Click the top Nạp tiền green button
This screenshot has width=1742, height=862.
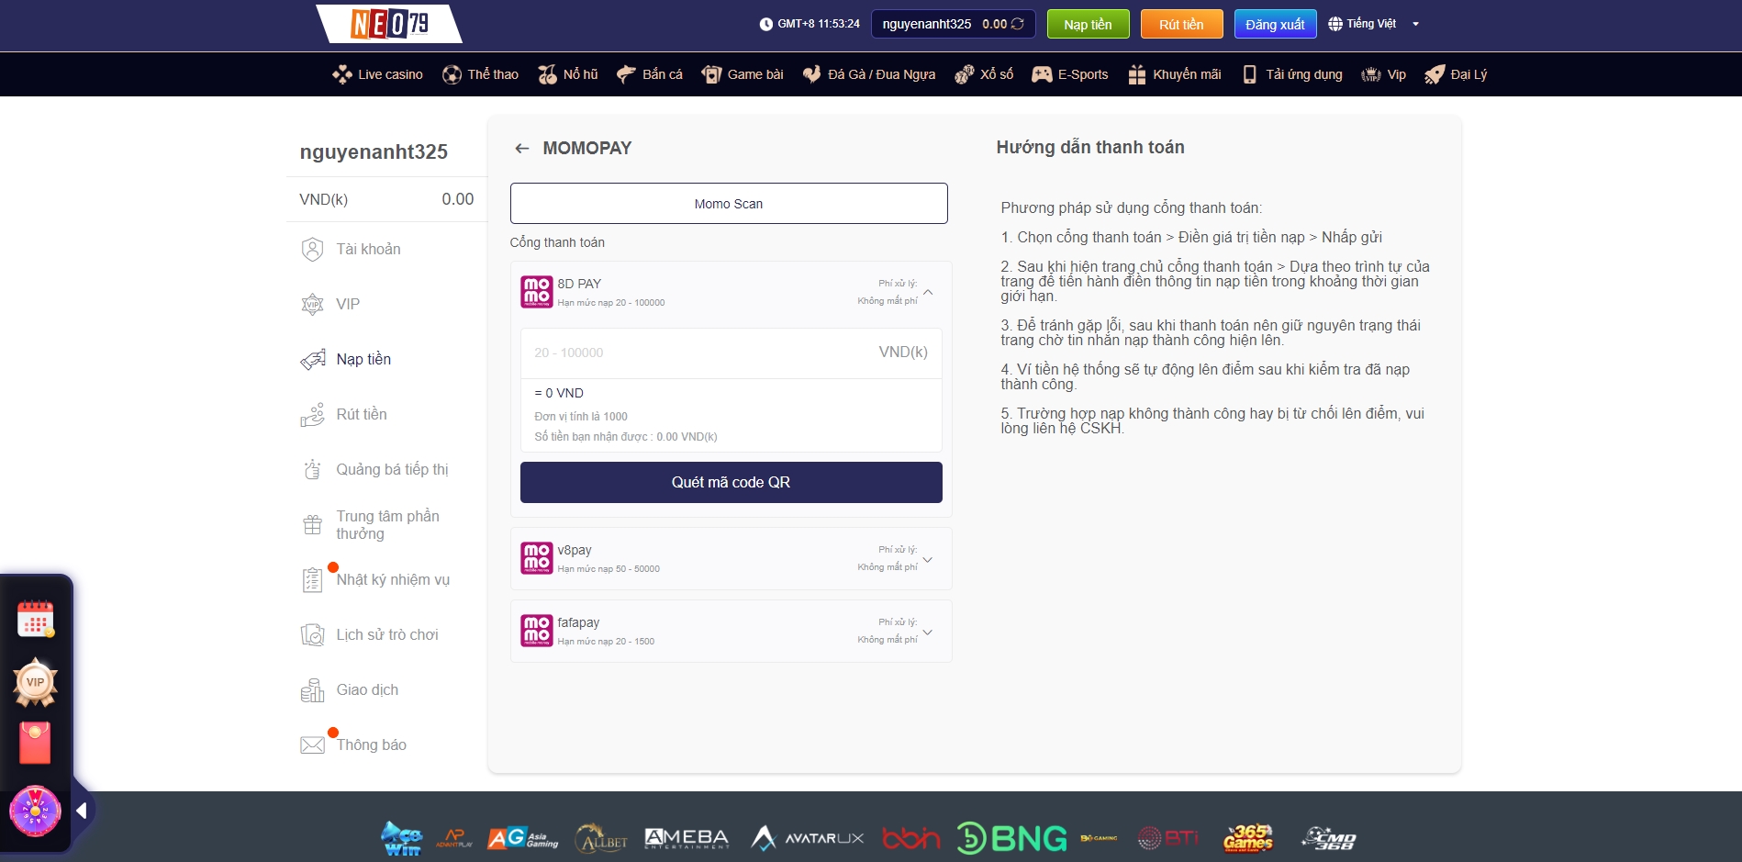(1088, 24)
